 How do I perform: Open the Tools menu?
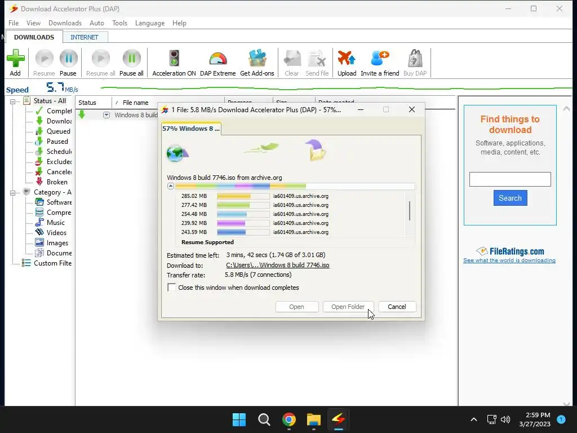pos(119,23)
